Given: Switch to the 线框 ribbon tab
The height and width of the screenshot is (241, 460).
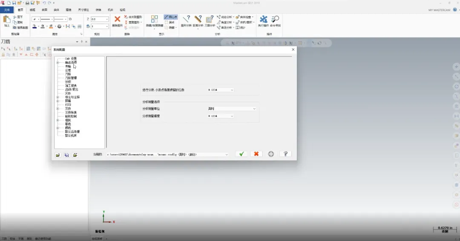Looking at the screenshot, I should [x=32, y=10].
